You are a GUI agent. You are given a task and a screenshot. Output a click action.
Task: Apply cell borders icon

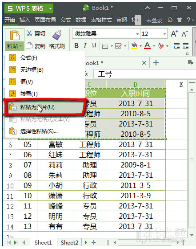[105, 46]
